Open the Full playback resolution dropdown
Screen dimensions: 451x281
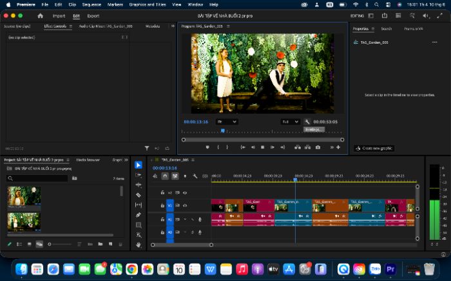[290, 122]
